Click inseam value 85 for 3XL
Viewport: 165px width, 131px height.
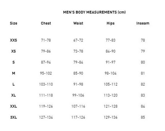click(x=143, y=117)
